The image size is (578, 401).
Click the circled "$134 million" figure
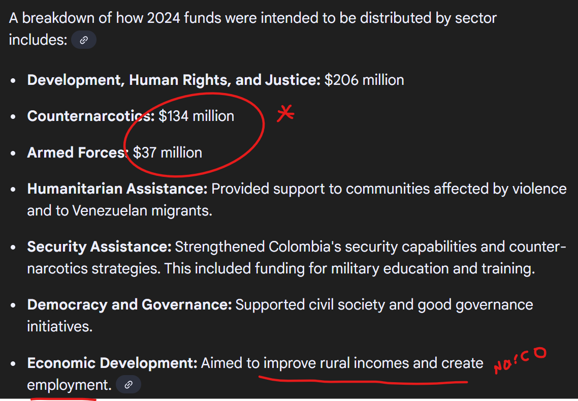[x=196, y=116]
